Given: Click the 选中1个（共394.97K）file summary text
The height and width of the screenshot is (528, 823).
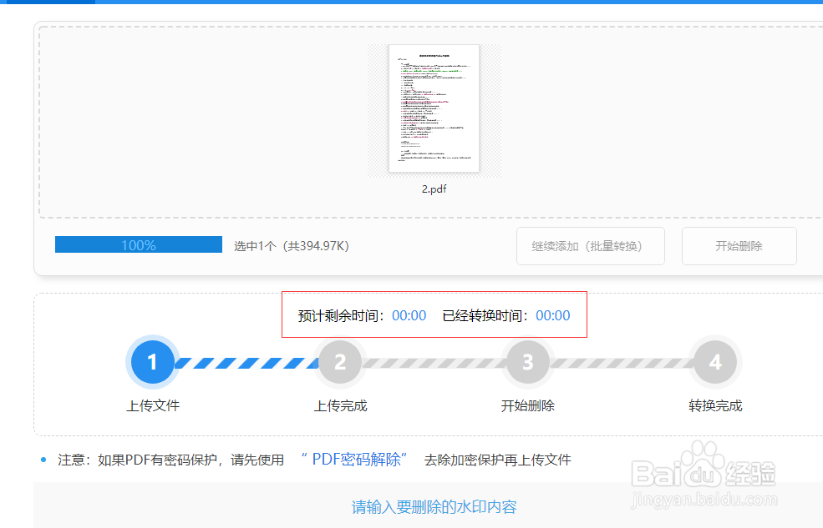Looking at the screenshot, I should [290, 245].
